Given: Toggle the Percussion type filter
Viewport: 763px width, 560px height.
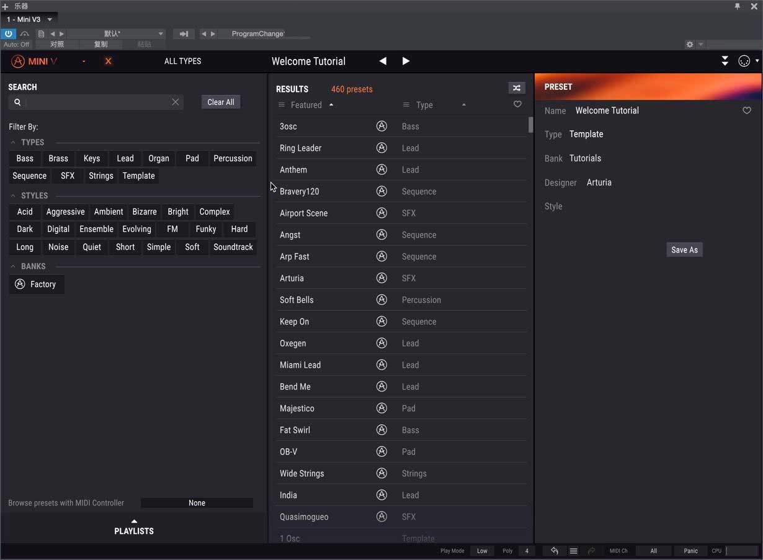Looking at the screenshot, I should pyautogui.click(x=233, y=158).
